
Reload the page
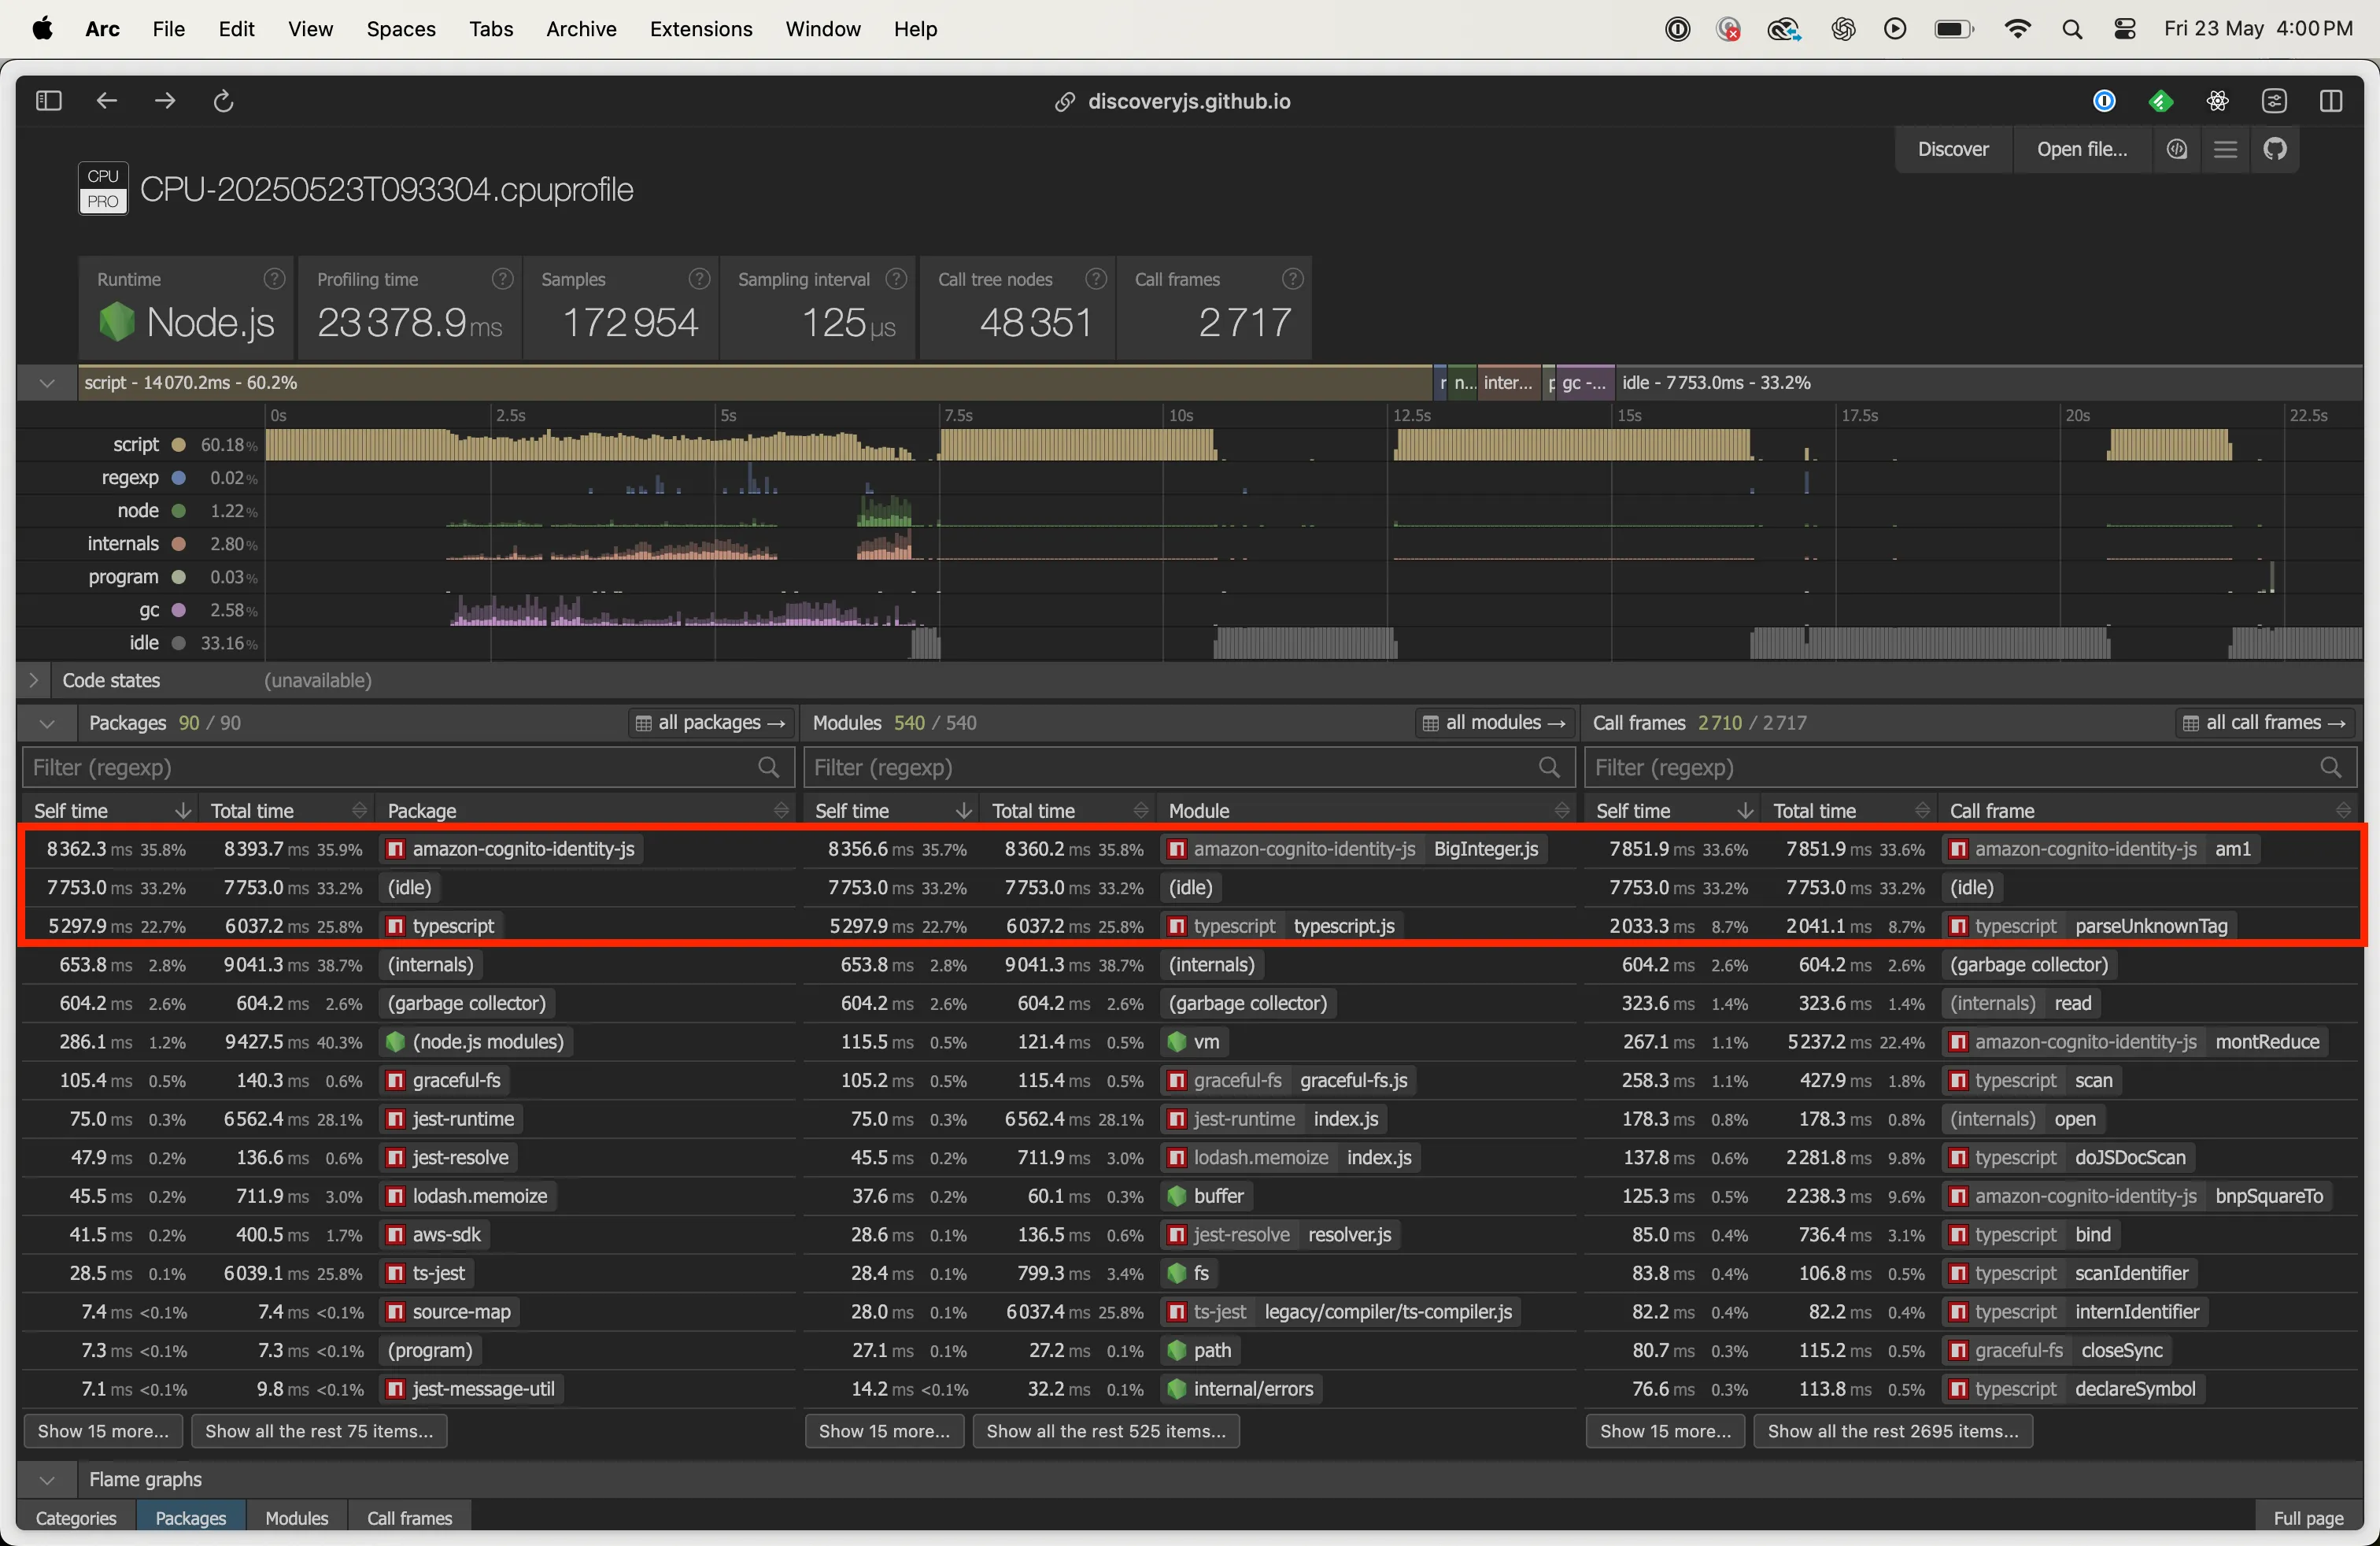point(224,101)
